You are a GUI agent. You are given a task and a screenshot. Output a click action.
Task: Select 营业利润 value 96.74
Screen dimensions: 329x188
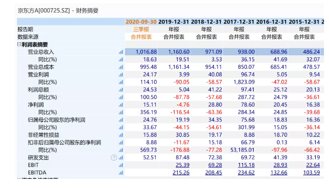[248, 75]
